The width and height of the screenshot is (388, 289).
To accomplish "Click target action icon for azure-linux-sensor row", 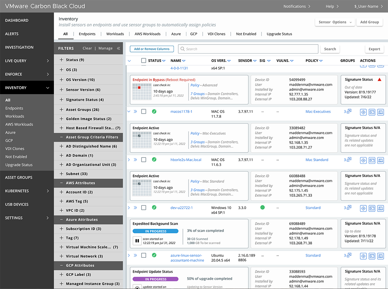I will tap(363, 256).
